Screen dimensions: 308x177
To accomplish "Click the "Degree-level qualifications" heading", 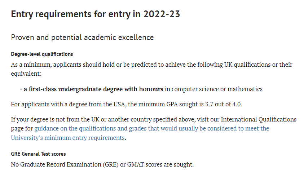I will (x=42, y=54).
